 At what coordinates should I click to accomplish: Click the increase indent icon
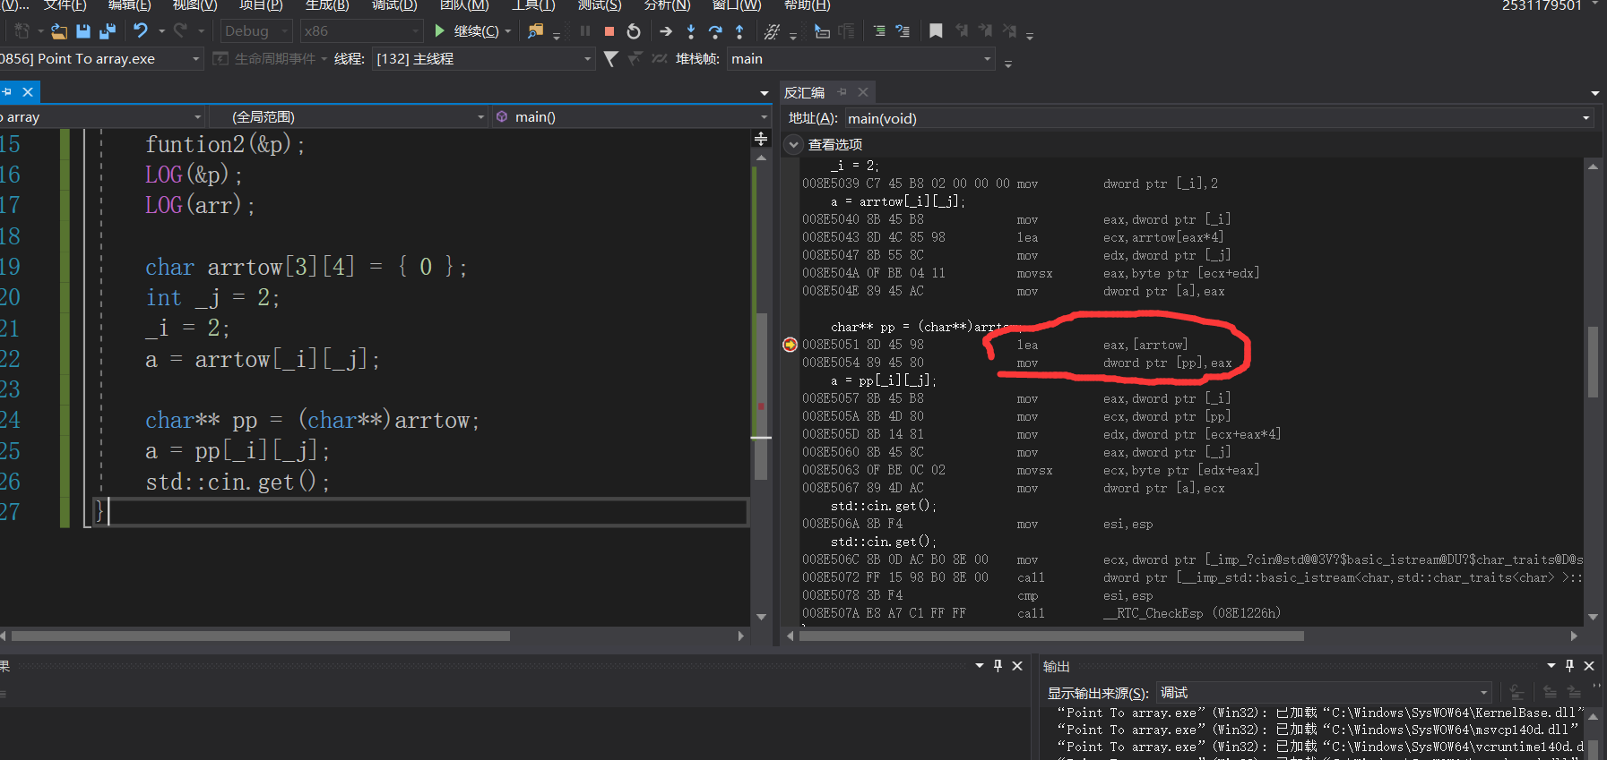[879, 31]
